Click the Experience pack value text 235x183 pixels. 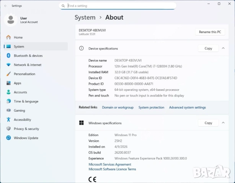tap(151, 158)
